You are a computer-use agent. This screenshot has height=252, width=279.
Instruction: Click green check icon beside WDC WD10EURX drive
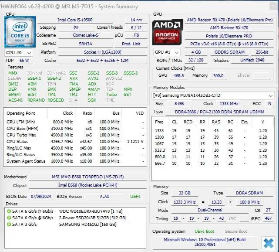click(x=9, y=211)
